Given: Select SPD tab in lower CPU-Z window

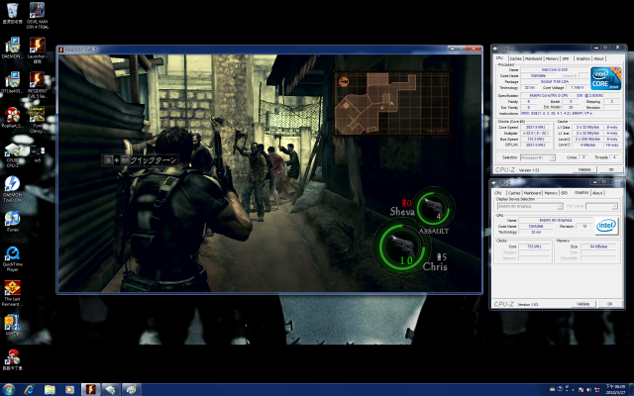Looking at the screenshot, I should tap(564, 193).
